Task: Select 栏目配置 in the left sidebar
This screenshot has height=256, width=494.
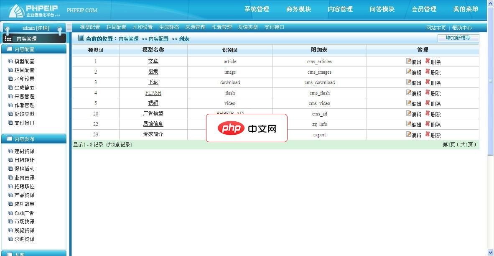Action: tap(24, 70)
